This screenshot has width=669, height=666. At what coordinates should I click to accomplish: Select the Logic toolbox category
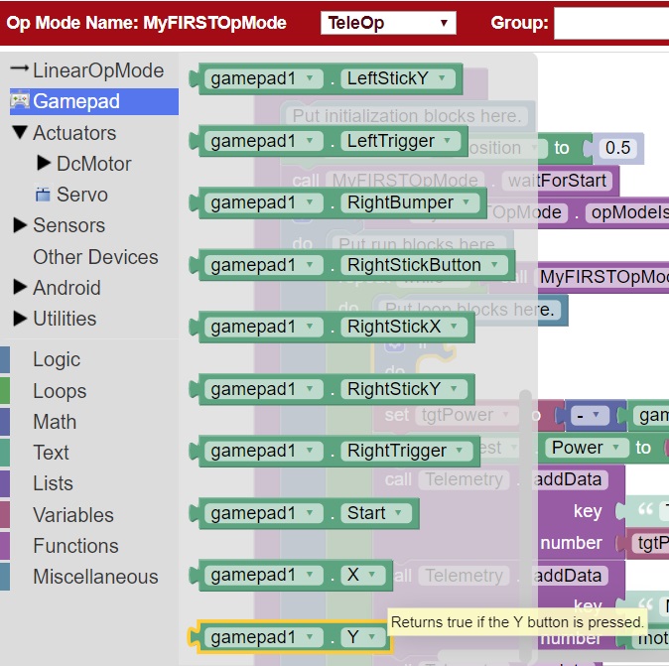tap(57, 359)
